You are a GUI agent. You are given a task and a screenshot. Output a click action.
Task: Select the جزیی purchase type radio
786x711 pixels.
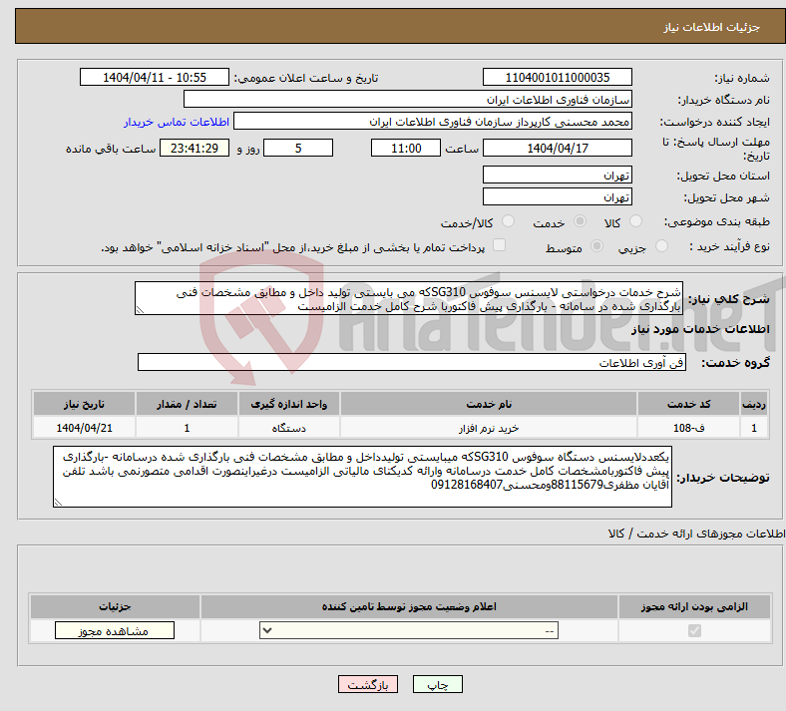click(x=661, y=246)
